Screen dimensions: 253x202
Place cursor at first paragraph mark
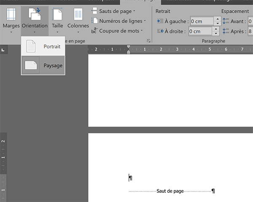pos(131,178)
